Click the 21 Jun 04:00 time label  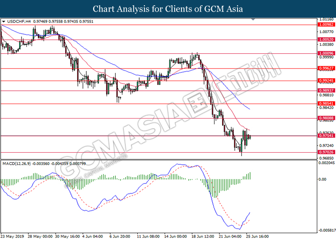[230, 236]
